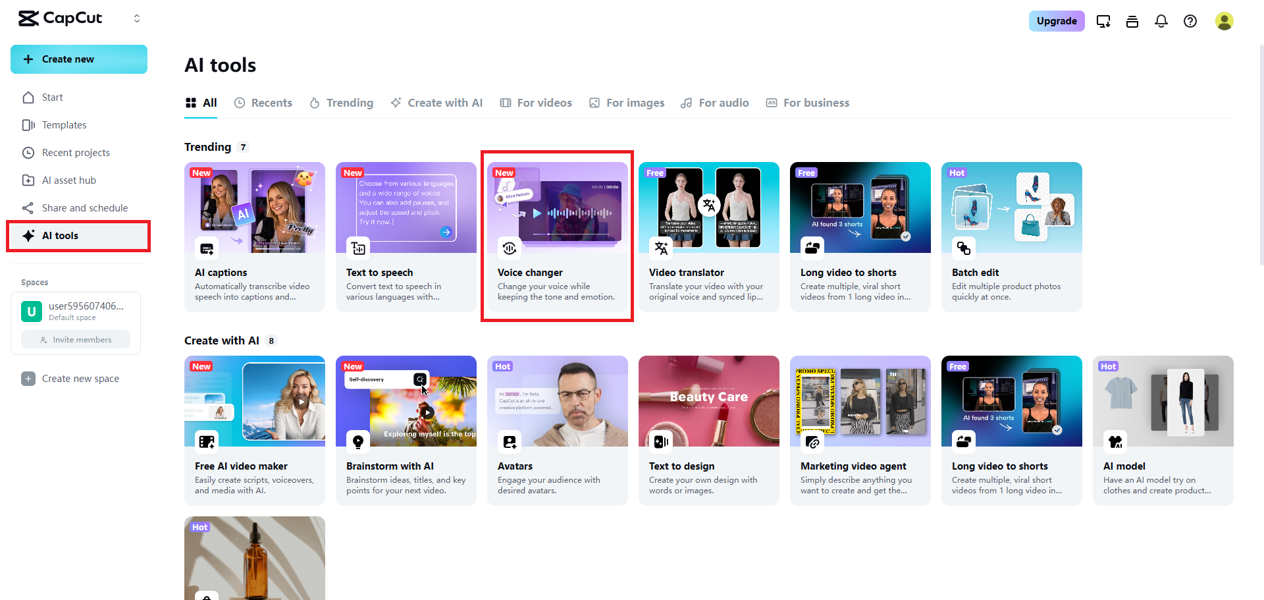The image size is (1264, 600).
Task: Expand the workspace switcher chevron beside CapCut
Action: [137, 18]
